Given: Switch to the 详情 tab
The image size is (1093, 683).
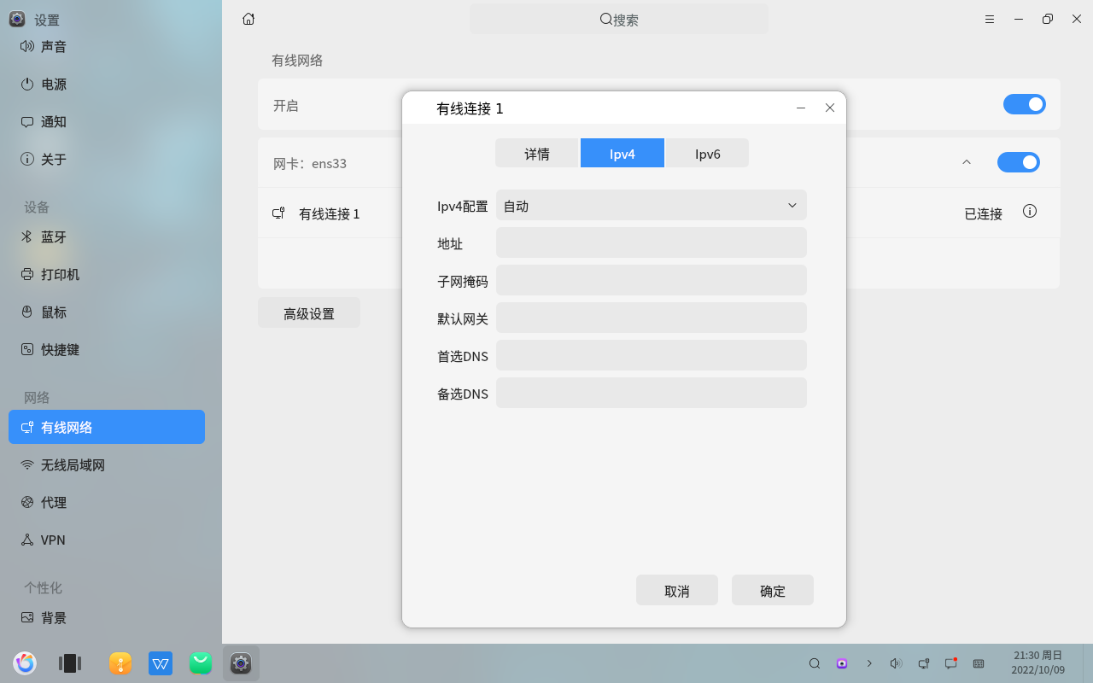Looking at the screenshot, I should [x=537, y=153].
